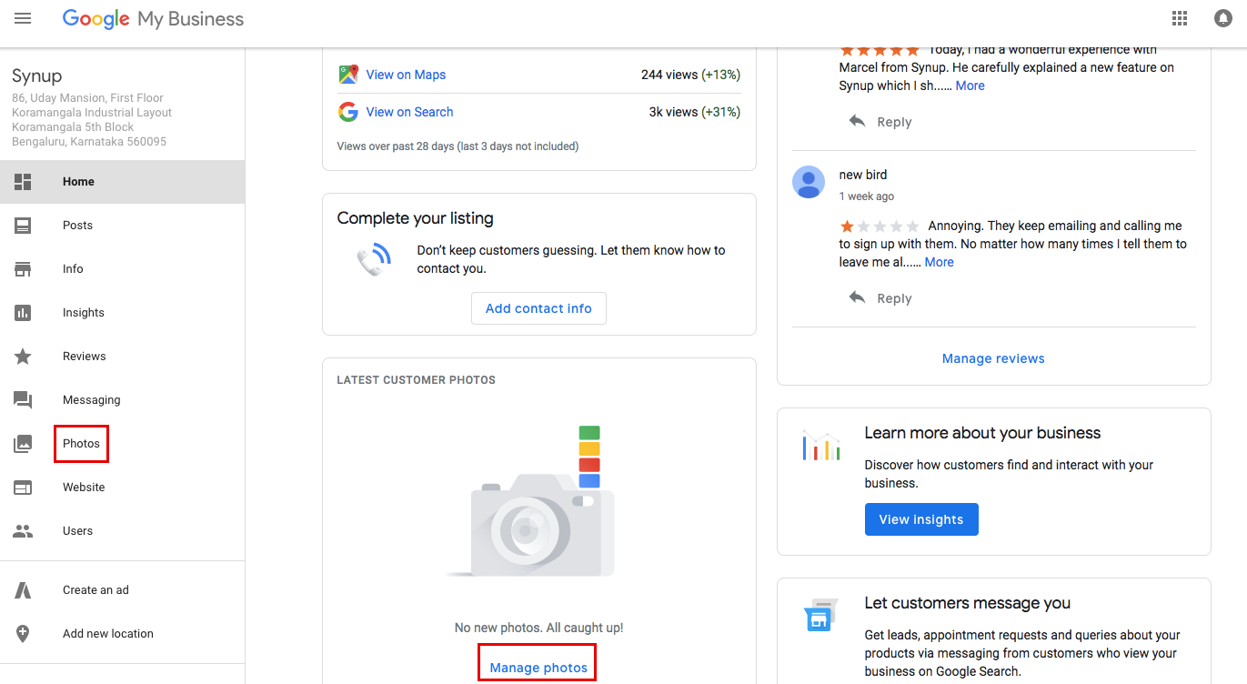Click the 'LATEST CUSTOMER PHOTOS' heading
The image size is (1247, 684).
417,380
